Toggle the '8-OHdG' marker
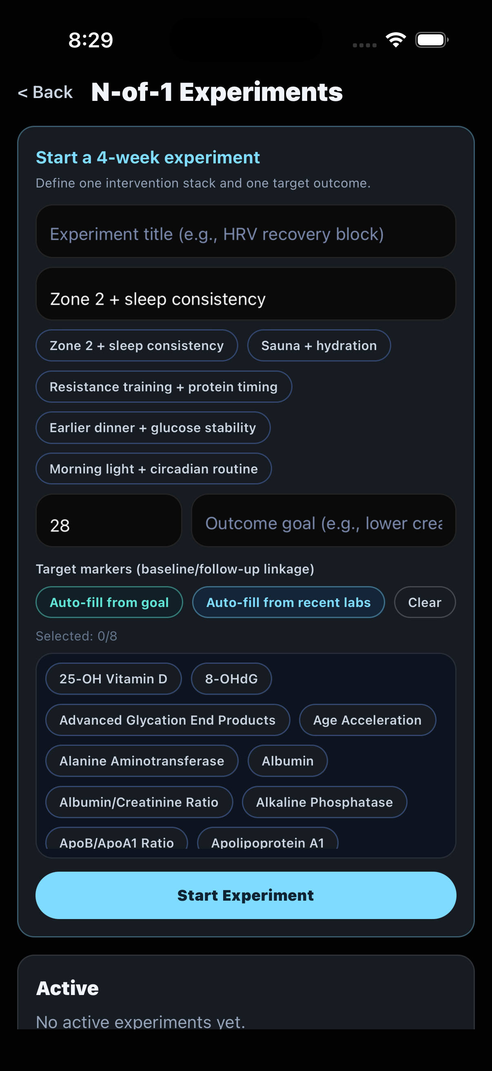Image resolution: width=492 pixels, height=1071 pixels. pos(231,678)
